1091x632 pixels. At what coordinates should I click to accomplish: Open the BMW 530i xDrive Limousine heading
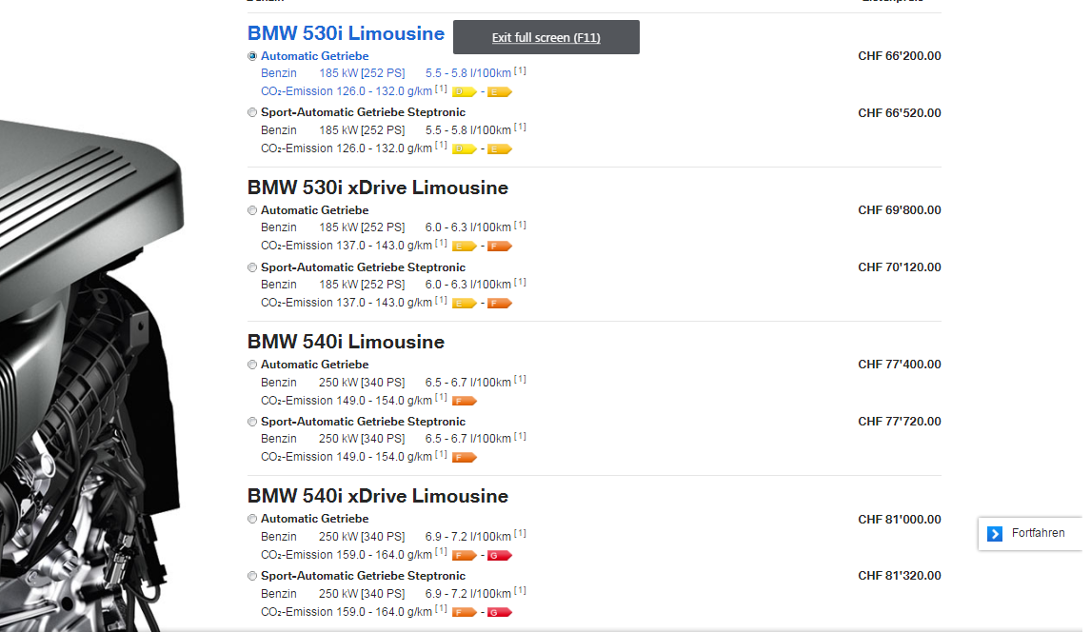[x=378, y=188]
